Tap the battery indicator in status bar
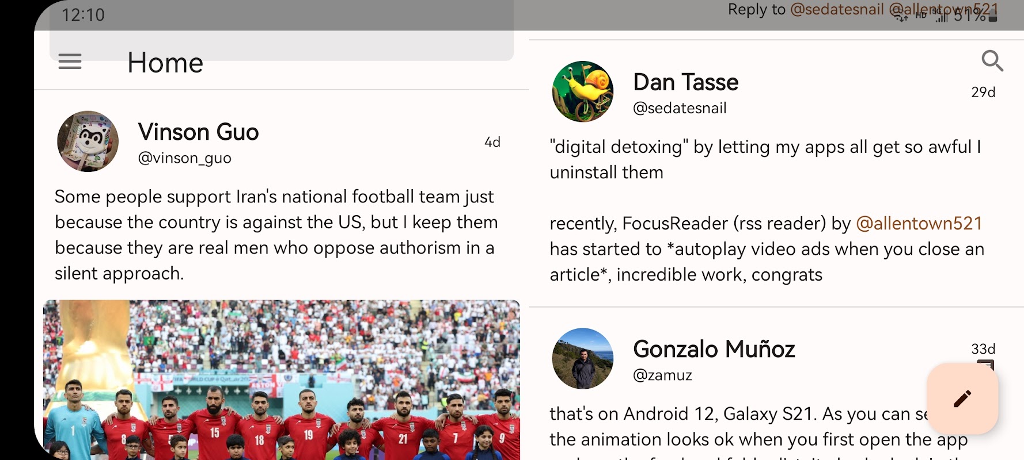This screenshot has width=1024, height=460. [993, 17]
